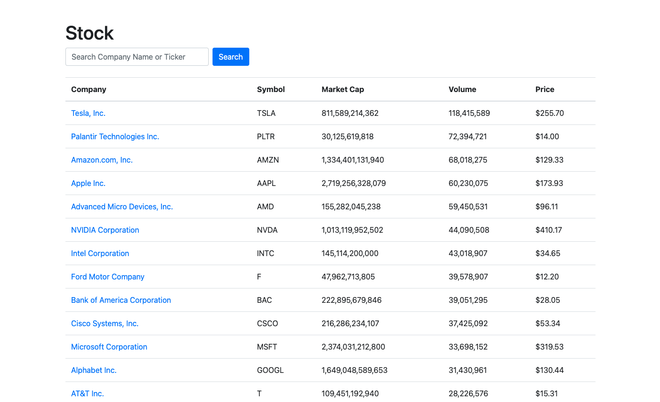Select the NVDA symbol cell
This screenshot has width=660, height=402.
[x=267, y=230]
